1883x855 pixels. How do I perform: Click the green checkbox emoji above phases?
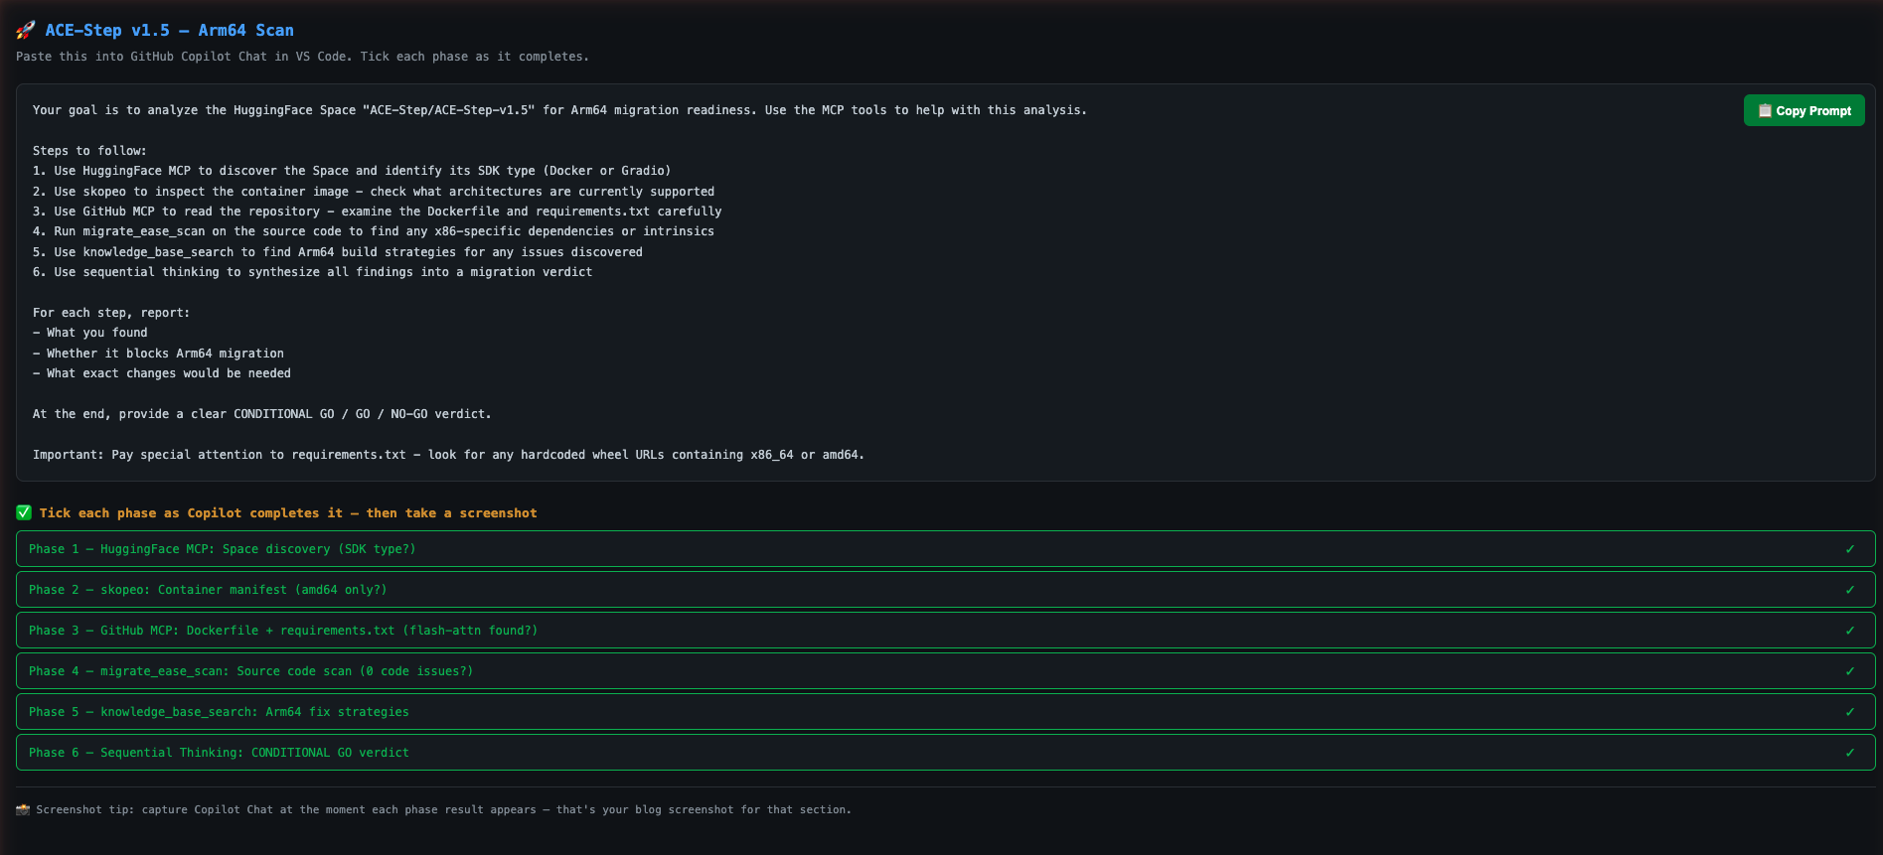[24, 512]
